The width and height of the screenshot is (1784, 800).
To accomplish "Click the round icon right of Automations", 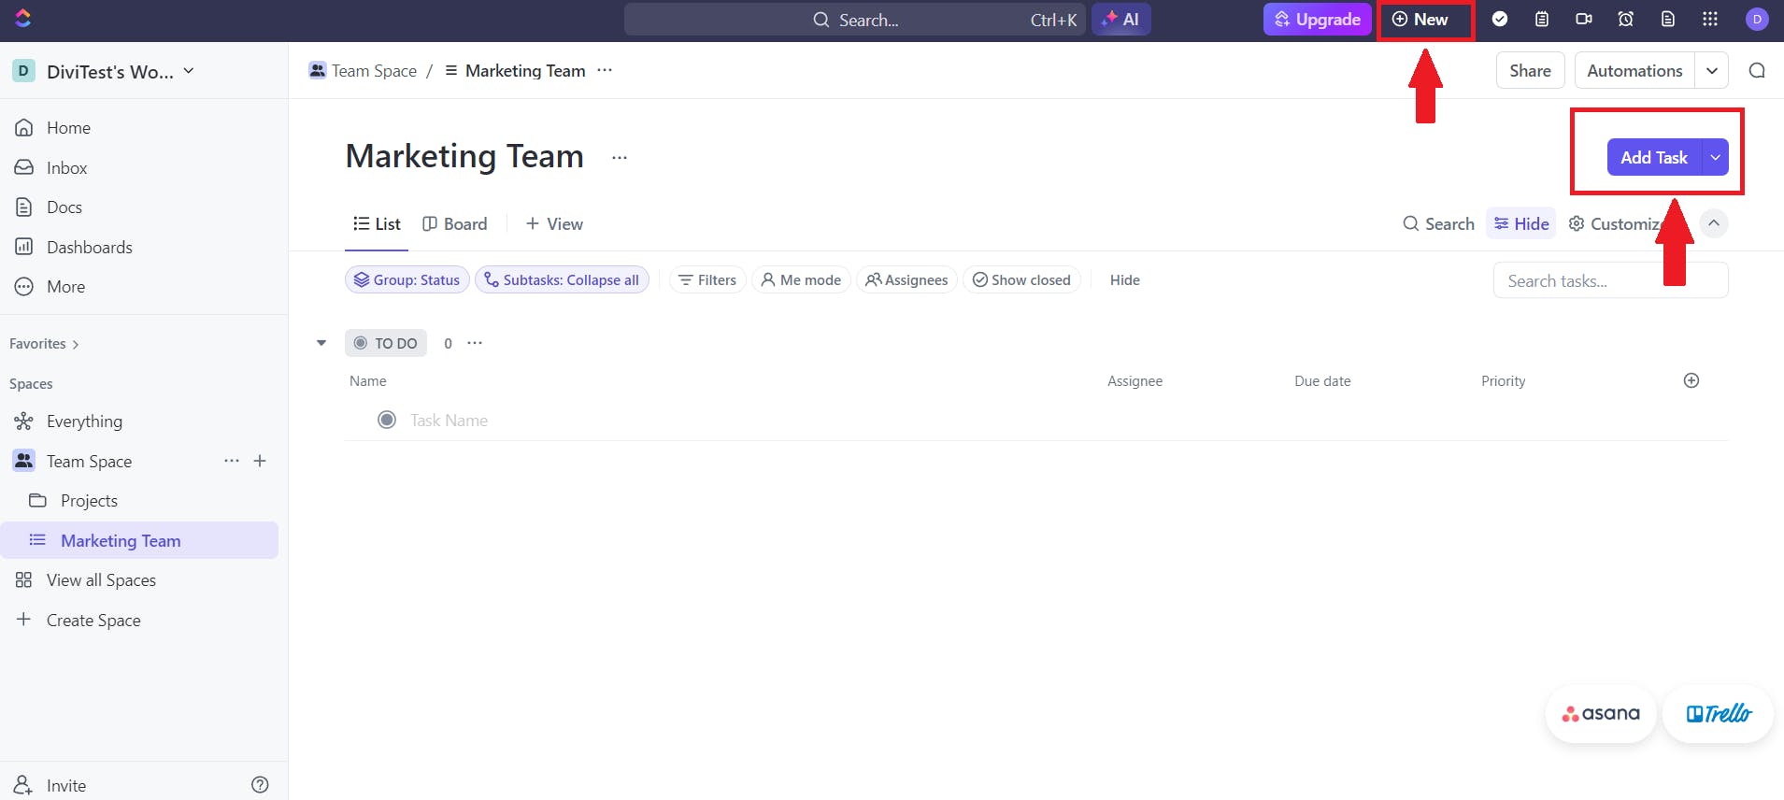I will tap(1757, 71).
